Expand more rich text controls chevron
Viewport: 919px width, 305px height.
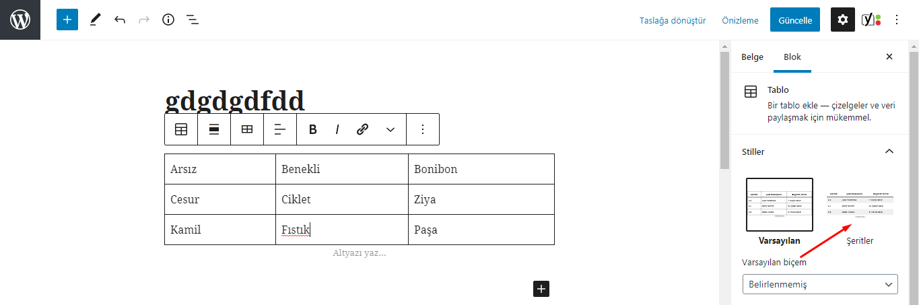point(390,129)
